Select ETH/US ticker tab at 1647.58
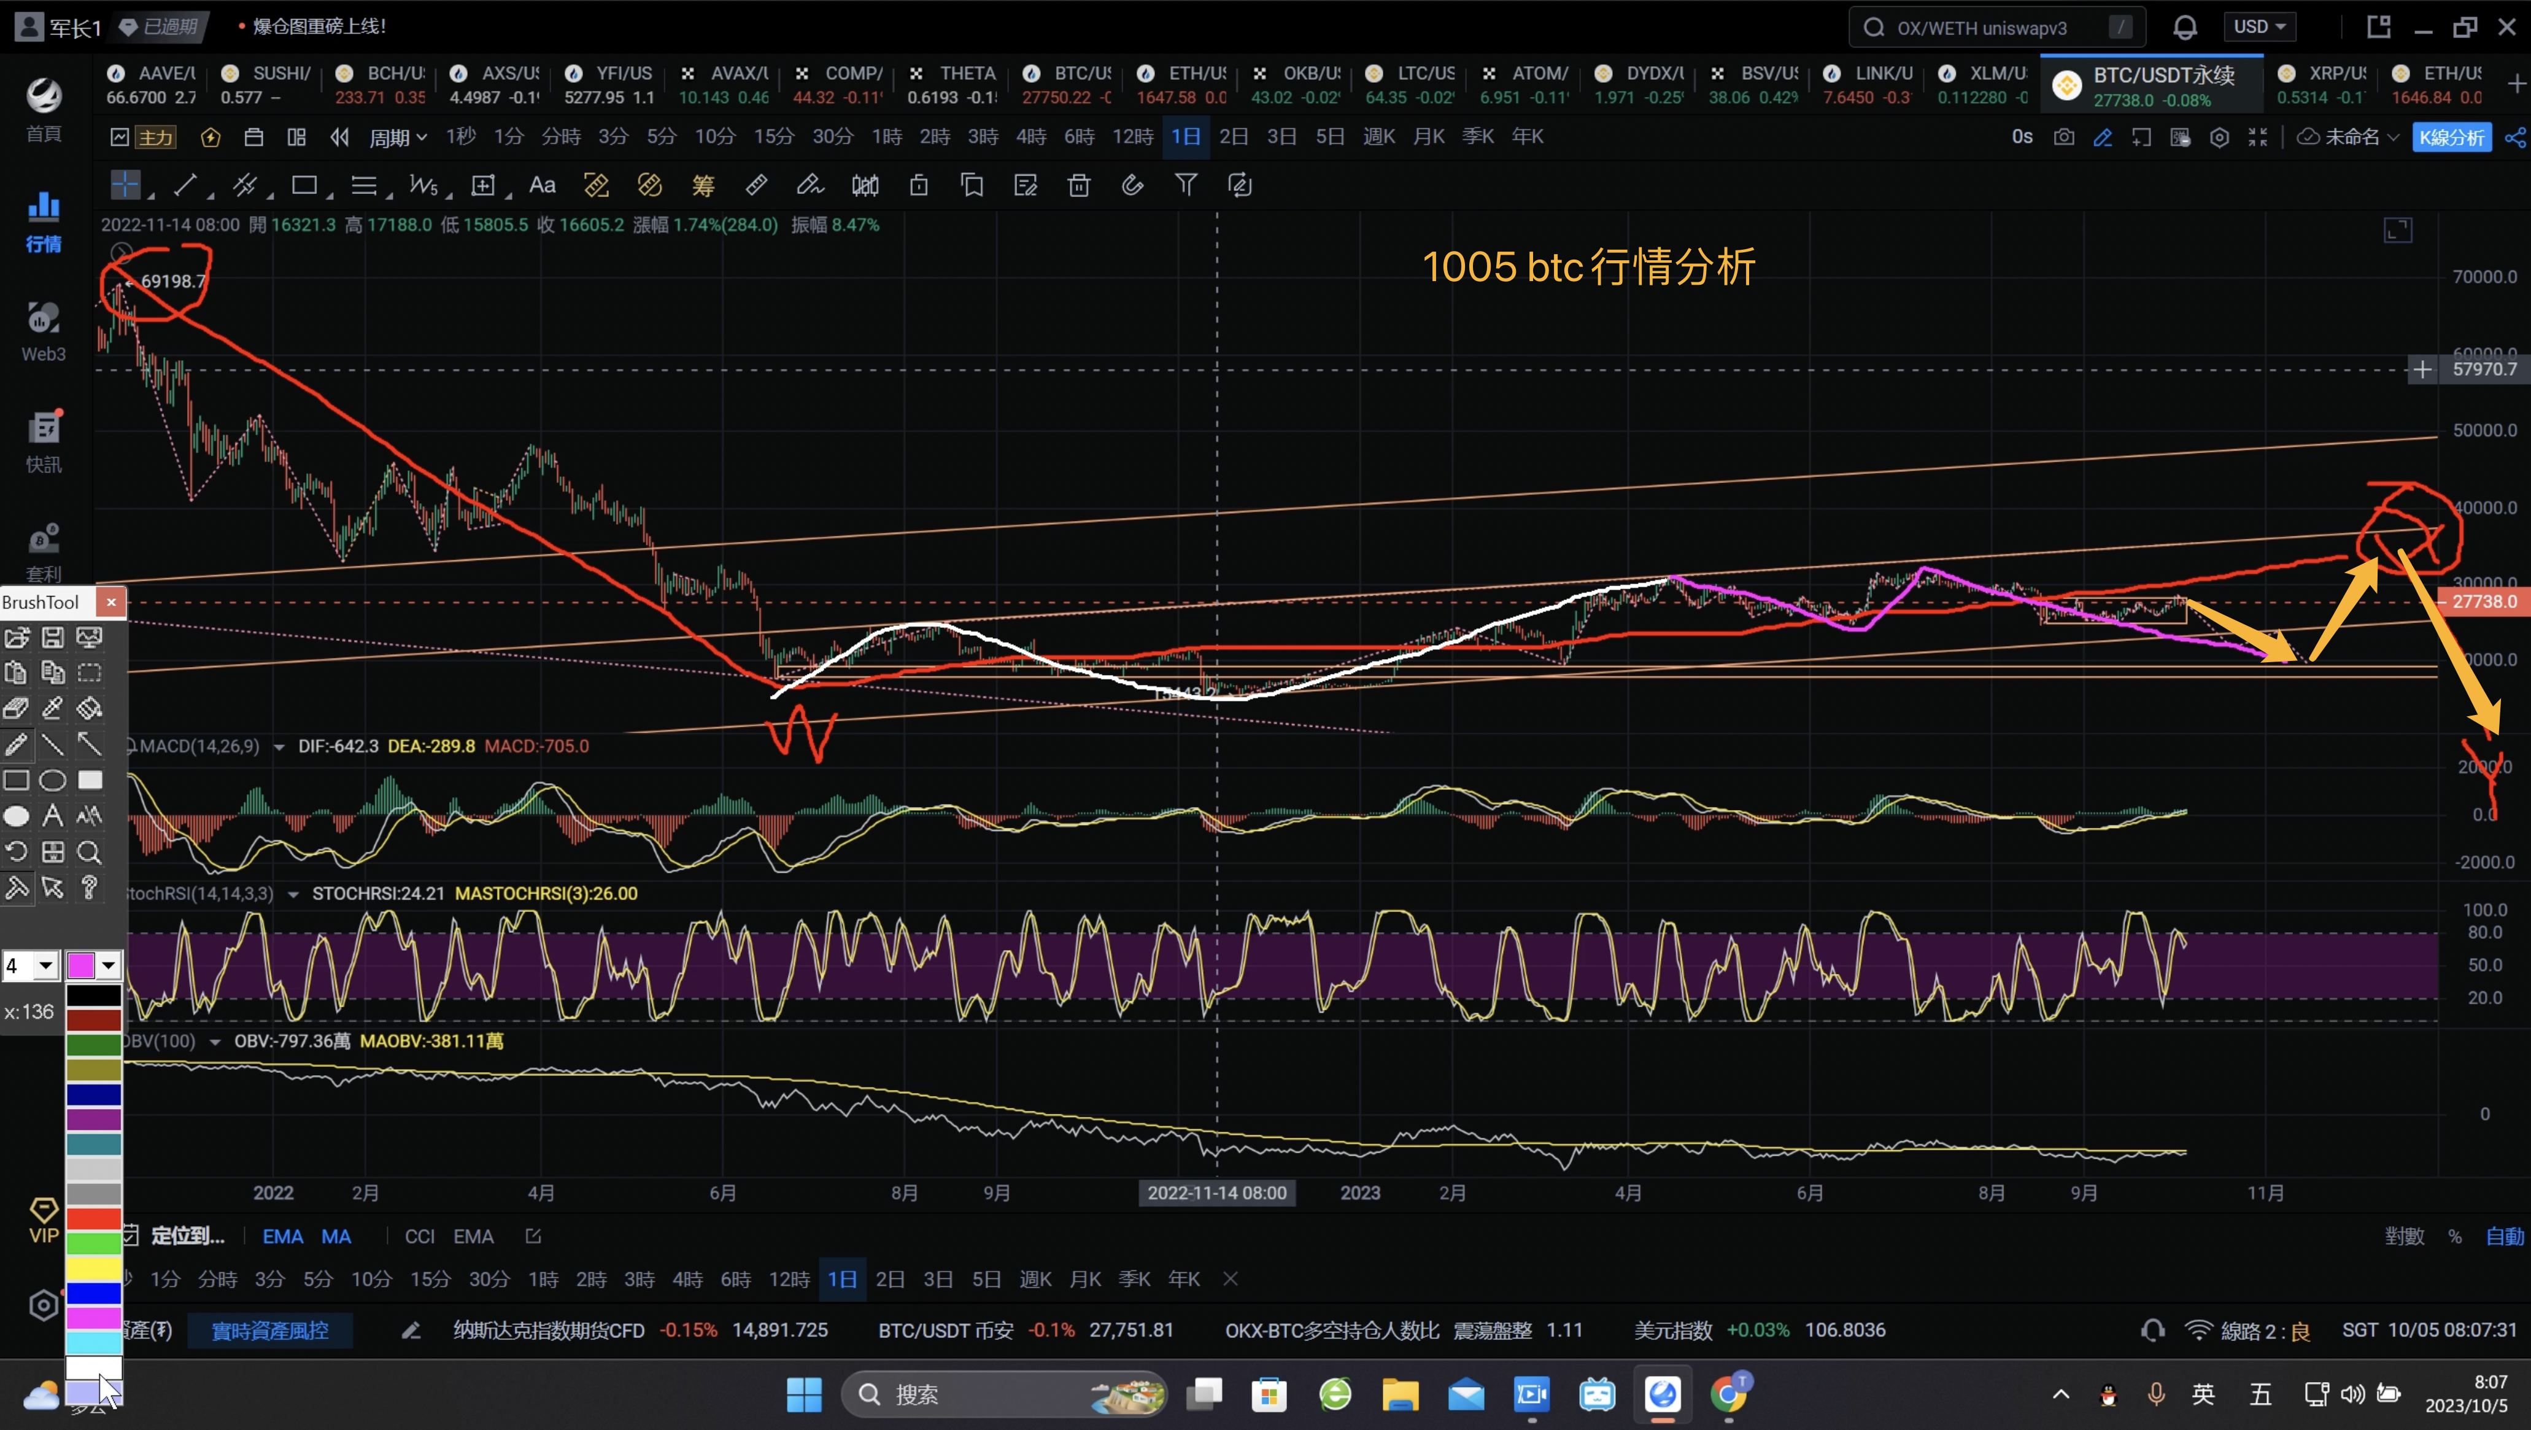This screenshot has height=1430, width=2531. click(x=1182, y=85)
